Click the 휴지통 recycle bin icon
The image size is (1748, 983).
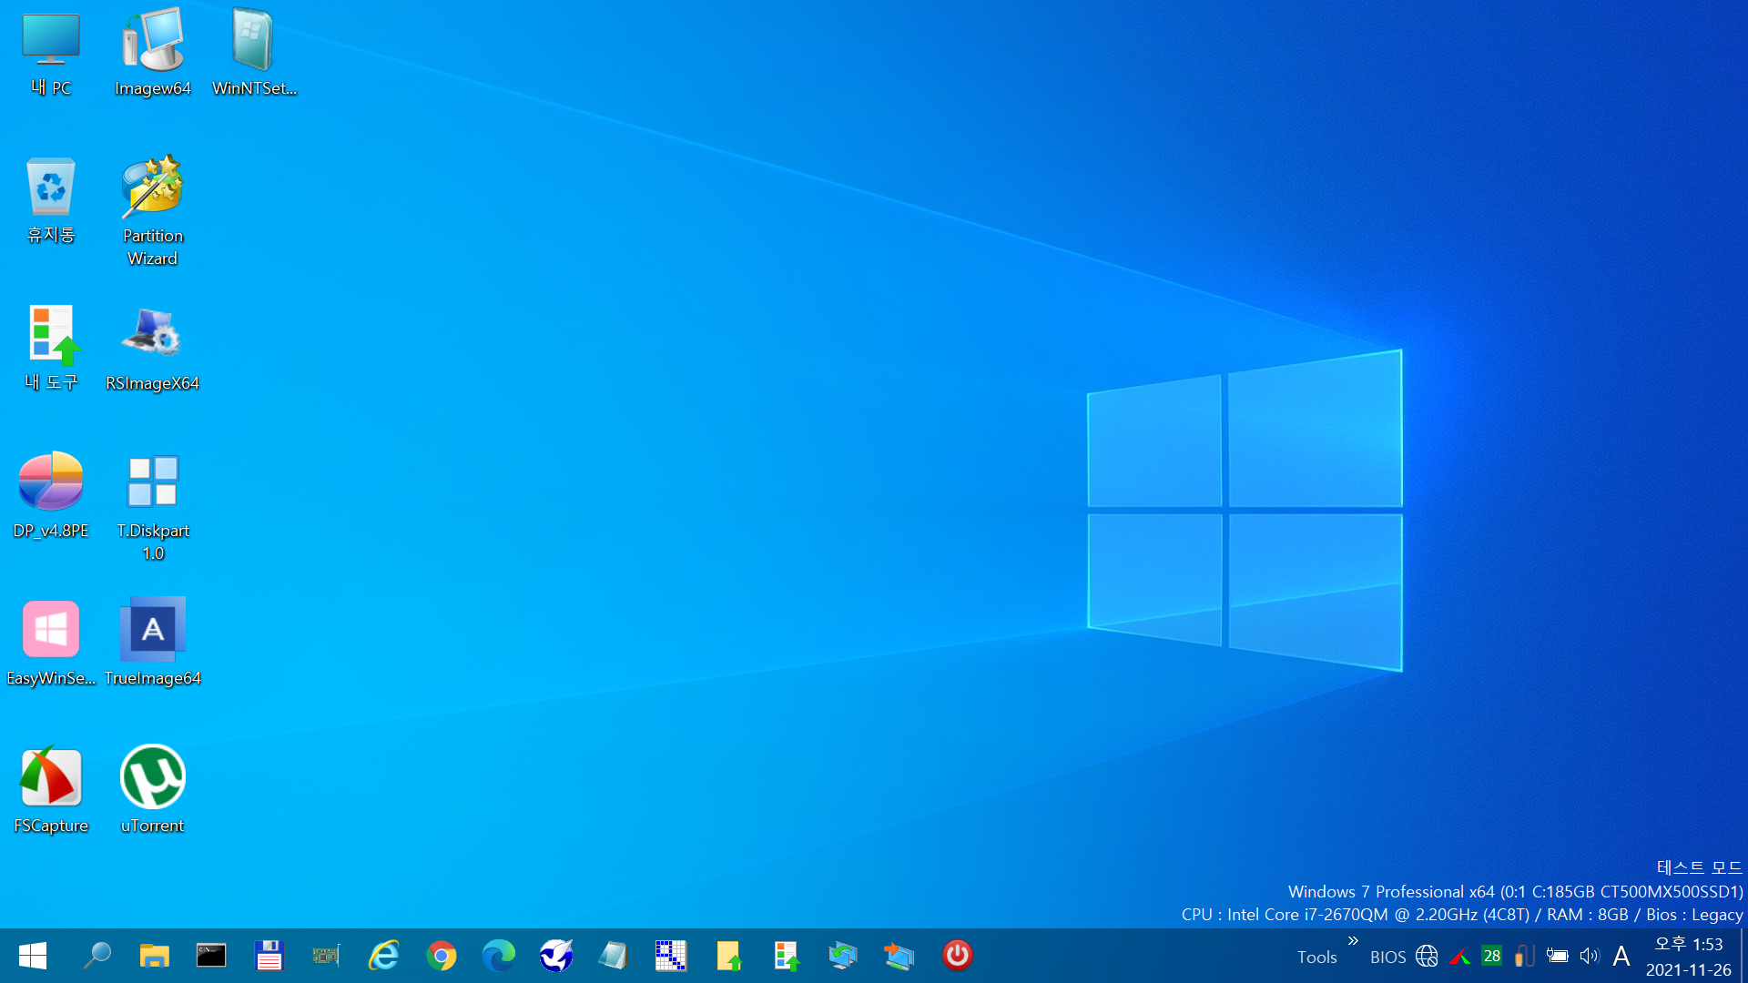point(51,200)
